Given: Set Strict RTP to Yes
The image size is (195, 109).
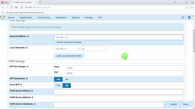Looking at the screenshot, I should (x=58, y=85).
